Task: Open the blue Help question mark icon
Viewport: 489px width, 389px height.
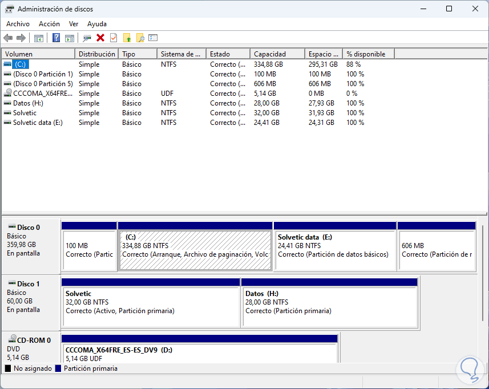Action: click(x=56, y=38)
